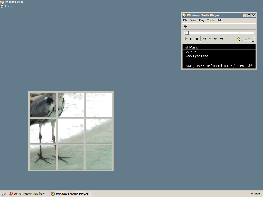The width and height of the screenshot is (263, 197).
Task: Switch player view with toolbar icon
Action: click(185, 26)
